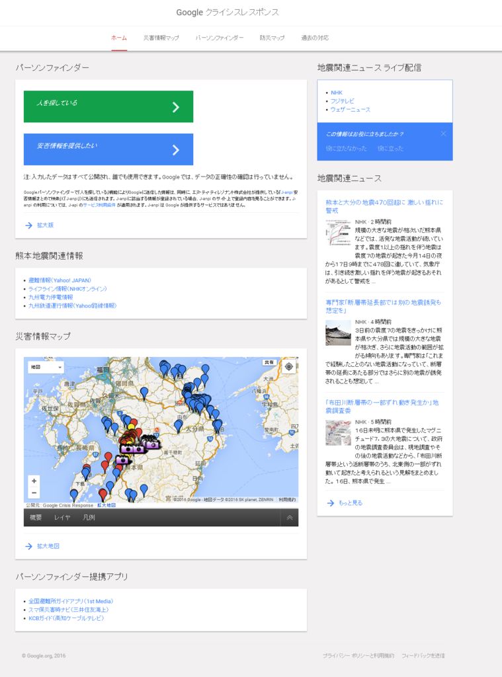Click the collapsed road photo news thumbnail

[x=338, y=333]
